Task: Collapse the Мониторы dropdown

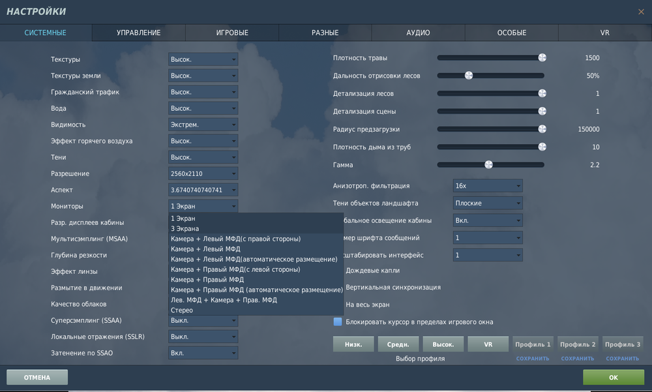Action: [203, 206]
